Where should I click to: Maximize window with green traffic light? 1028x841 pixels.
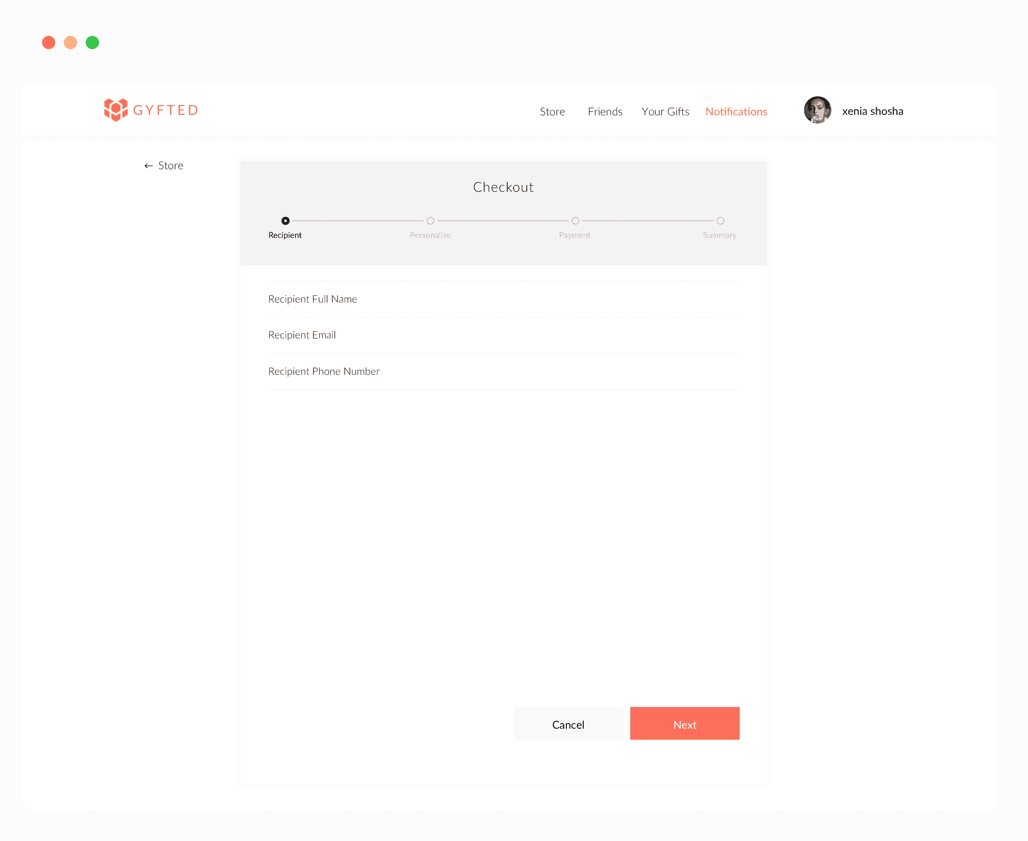[92, 43]
